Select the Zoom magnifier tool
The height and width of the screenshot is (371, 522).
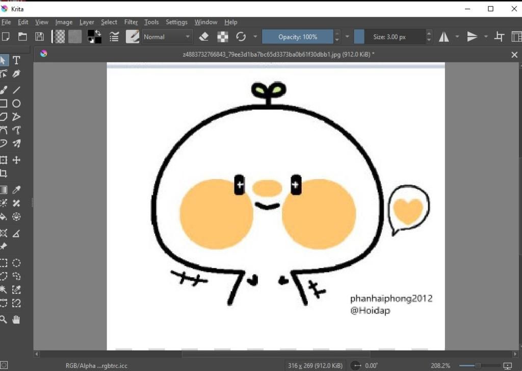(x=4, y=319)
